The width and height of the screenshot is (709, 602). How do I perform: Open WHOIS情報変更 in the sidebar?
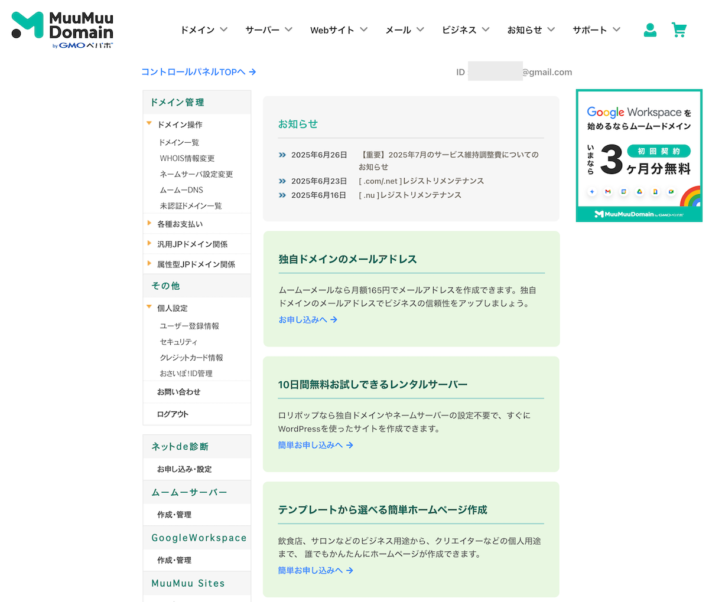click(187, 159)
